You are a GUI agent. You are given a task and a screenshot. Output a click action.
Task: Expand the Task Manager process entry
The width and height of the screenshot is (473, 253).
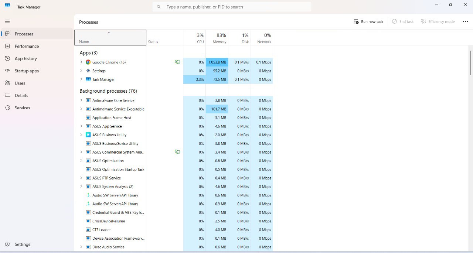81,79
